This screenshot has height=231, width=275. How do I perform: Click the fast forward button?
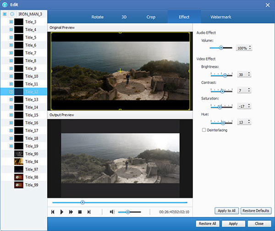point(71,212)
